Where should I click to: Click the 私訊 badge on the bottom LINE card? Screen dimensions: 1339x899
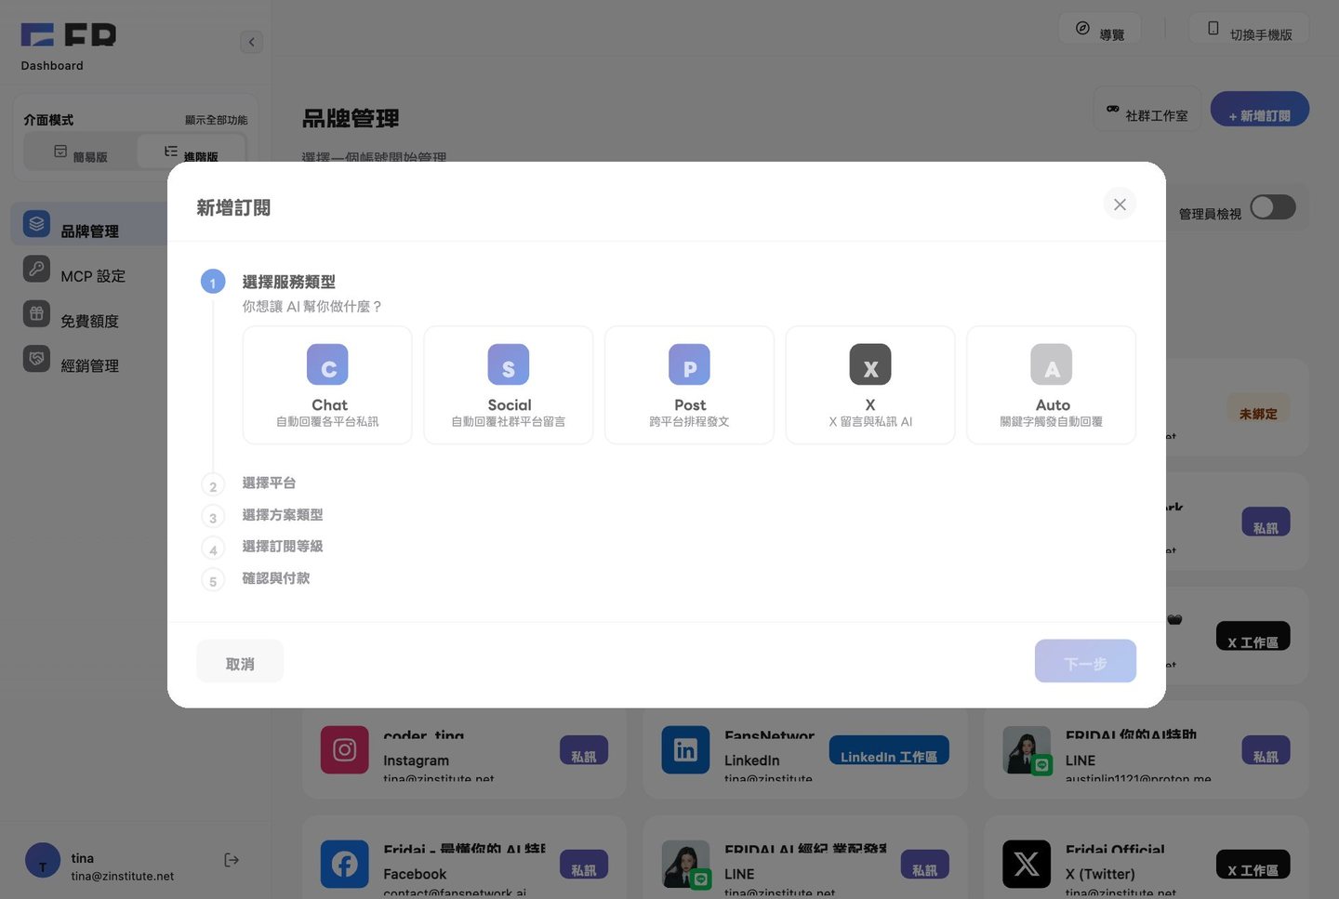pos(924,866)
